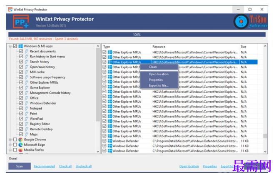This screenshot has height=179, width=279.
Task: Click the 100% scan progress bar
Action: 137,35
